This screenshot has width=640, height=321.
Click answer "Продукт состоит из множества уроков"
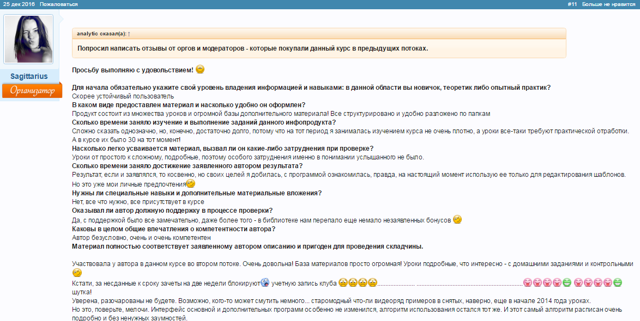click(x=281, y=114)
